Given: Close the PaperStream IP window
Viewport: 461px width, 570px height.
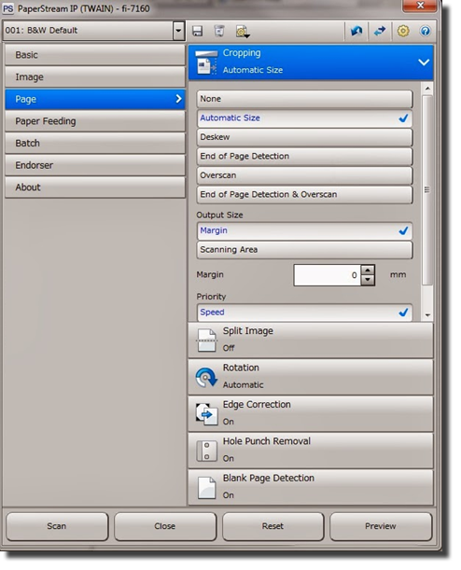Looking at the screenshot, I should (420, 6).
